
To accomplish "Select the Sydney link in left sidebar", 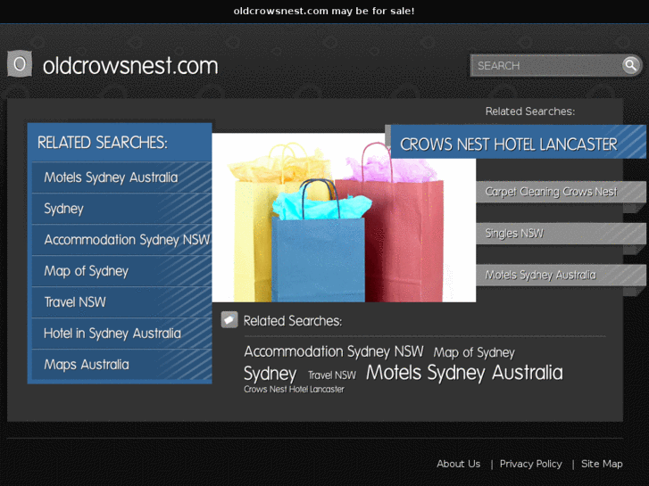I will tap(63, 209).
